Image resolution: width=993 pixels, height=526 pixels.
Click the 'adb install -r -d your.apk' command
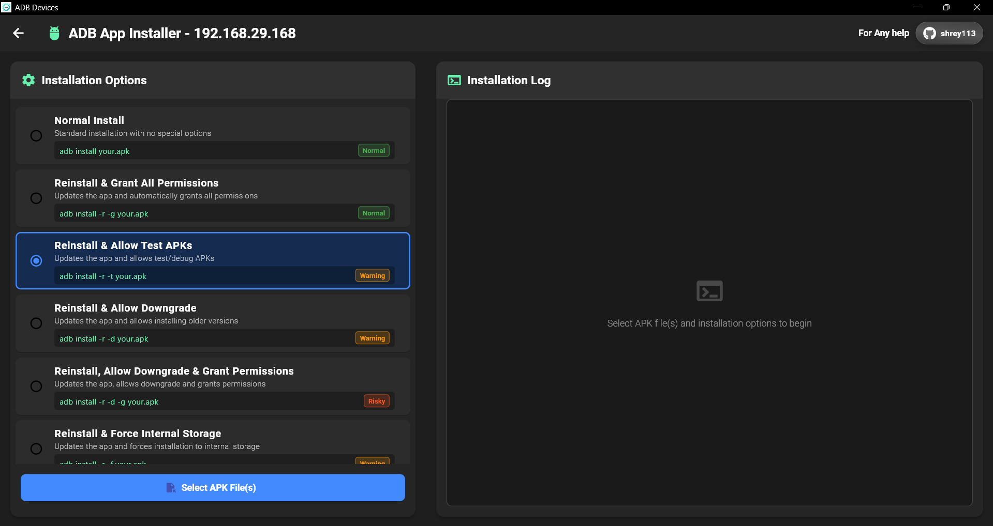point(103,338)
